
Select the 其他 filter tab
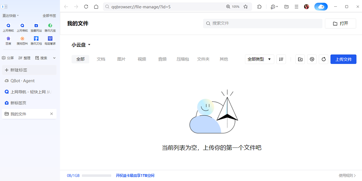click(x=224, y=59)
